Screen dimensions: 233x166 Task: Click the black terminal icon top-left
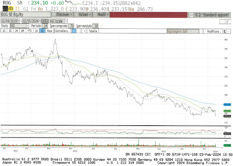click(5, 9)
